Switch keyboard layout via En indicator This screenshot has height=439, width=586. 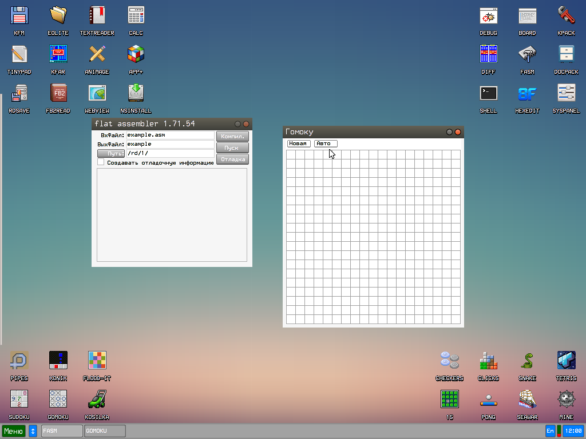[x=549, y=431]
